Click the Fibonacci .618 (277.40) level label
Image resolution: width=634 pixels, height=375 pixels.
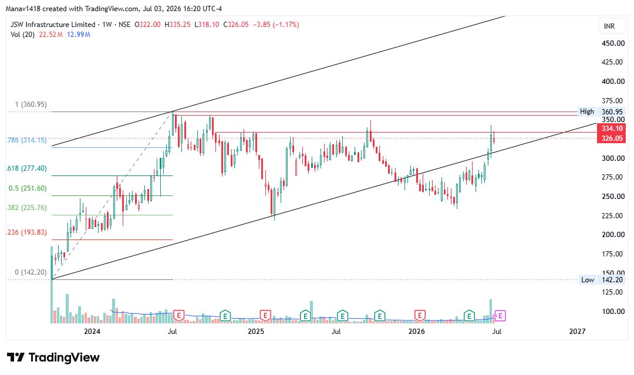tap(26, 168)
